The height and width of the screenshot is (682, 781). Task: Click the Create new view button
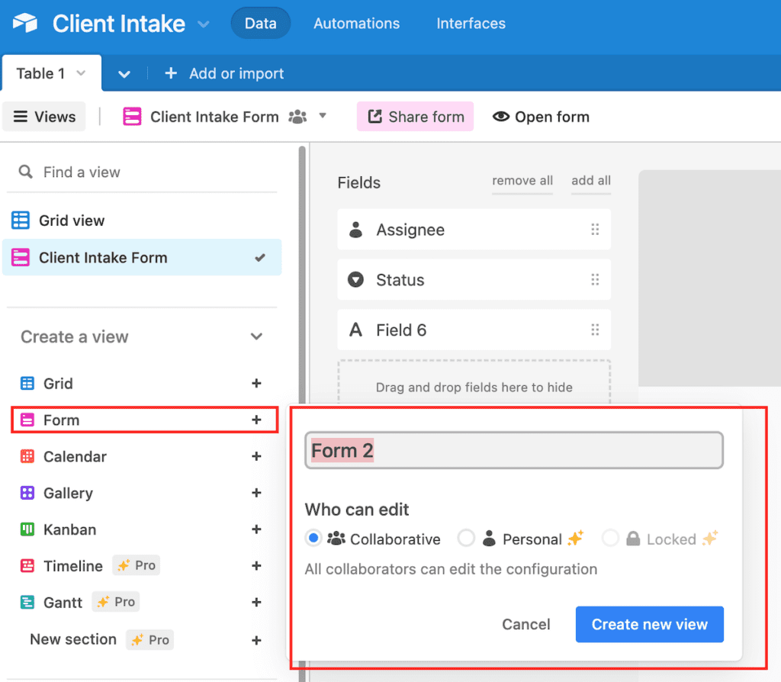(x=649, y=624)
